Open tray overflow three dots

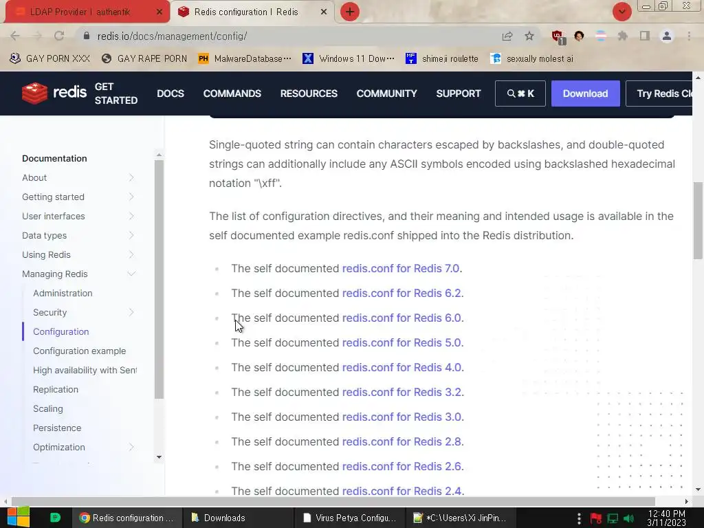tap(579, 518)
